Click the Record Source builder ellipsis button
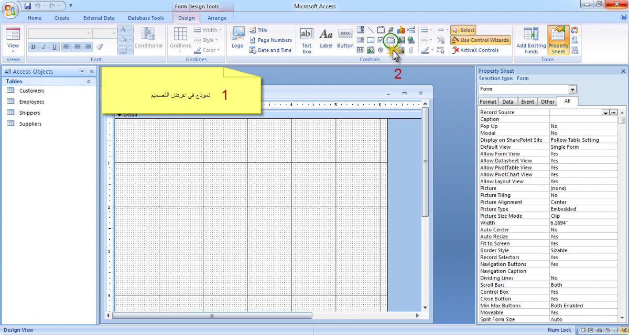Viewport: 629px width, 335px height. (x=613, y=113)
